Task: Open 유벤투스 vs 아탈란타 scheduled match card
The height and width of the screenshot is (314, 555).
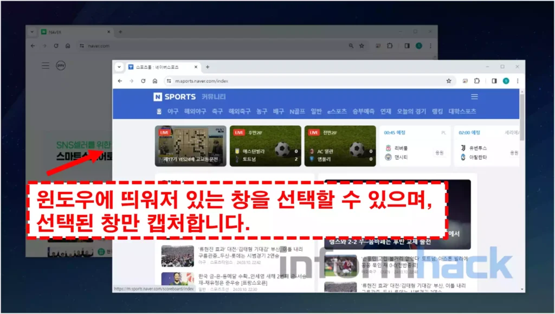Action: (x=487, y=146)
